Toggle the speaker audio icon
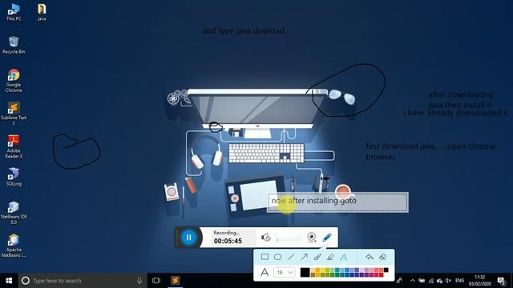This screenshot has height=288, width=513. pos(265,238)
